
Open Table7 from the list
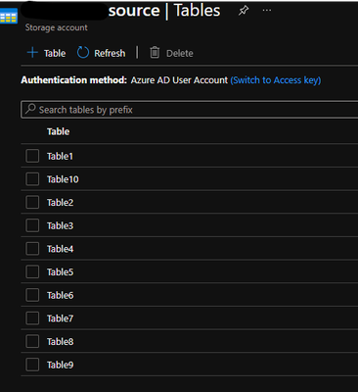pos(60,318)
